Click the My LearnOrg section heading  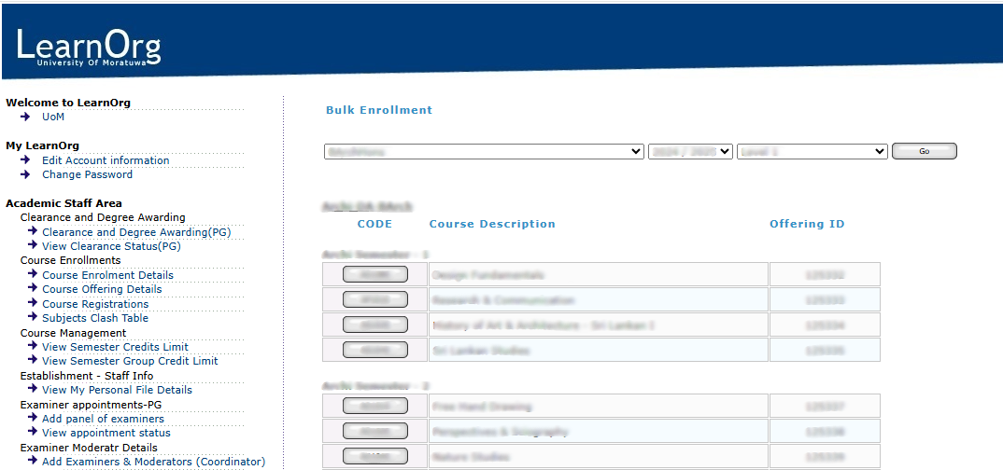(42, 145)
